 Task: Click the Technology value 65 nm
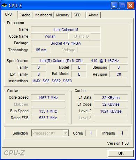click(41, 50)
